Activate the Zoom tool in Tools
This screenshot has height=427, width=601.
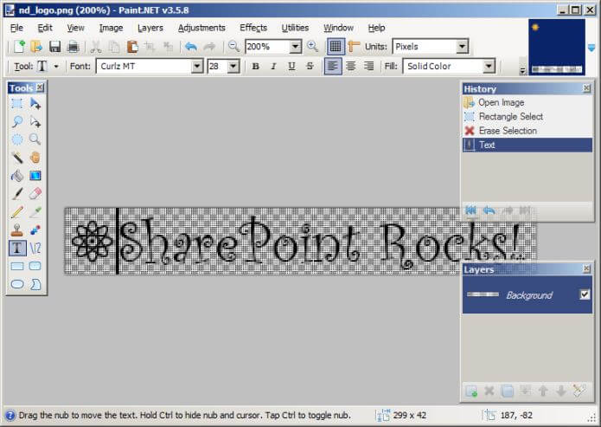pyautogui.click(x=35, y=139)
